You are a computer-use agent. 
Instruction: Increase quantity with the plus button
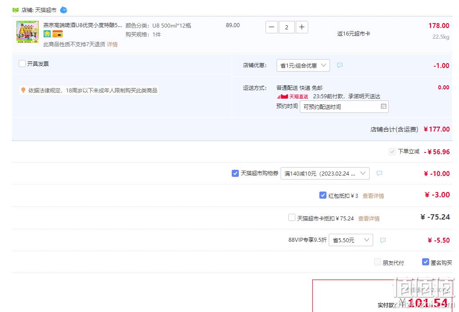[302, 27]
